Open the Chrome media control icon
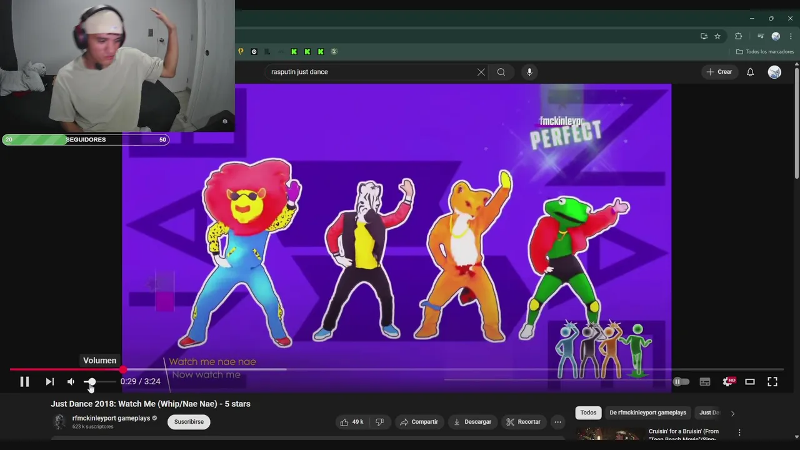800x450 pixels. [x=761, y=36]
